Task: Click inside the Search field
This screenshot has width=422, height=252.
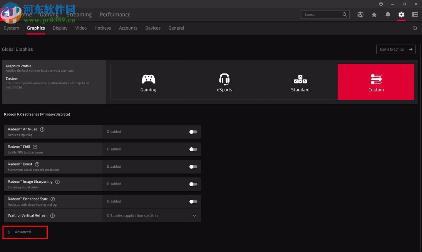Action: coord(323,14)
